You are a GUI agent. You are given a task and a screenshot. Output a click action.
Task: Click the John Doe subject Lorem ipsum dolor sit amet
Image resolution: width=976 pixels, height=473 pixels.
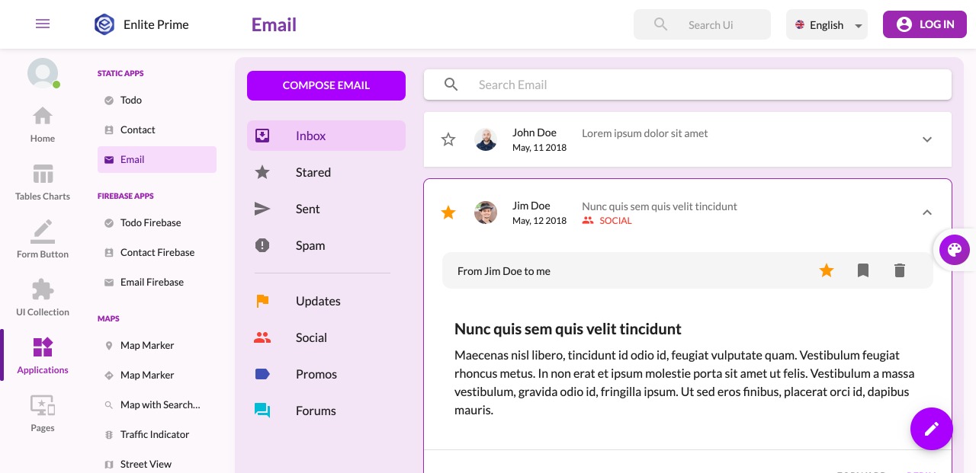pos(644,133)
